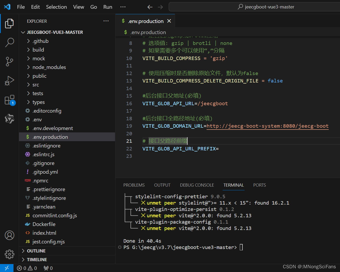Image resolution: width=340 pixels, height=272 pixels.
Task: Expand the TIMELINE section
Action: (x=67, y=260)
